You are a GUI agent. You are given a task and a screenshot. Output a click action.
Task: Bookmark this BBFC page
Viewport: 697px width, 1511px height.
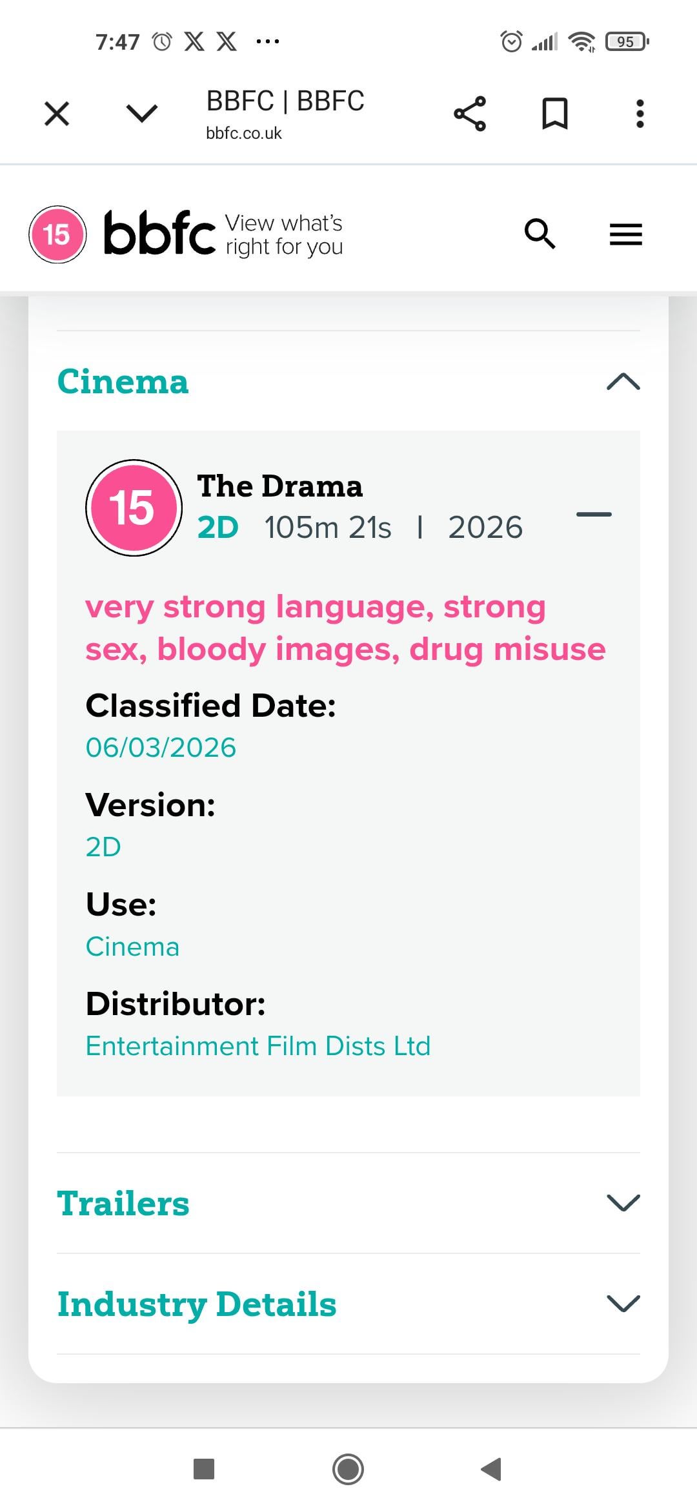click(x=554, y=114)
